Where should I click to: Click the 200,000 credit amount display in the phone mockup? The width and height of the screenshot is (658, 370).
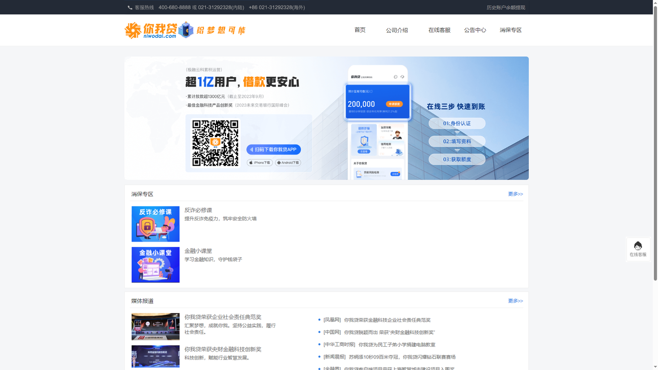click(x=361, y=104)
